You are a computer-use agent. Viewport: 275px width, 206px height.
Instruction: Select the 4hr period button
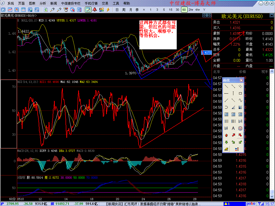(197, 10)
